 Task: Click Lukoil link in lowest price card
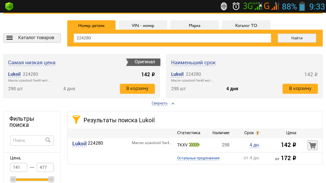[14, 74]
